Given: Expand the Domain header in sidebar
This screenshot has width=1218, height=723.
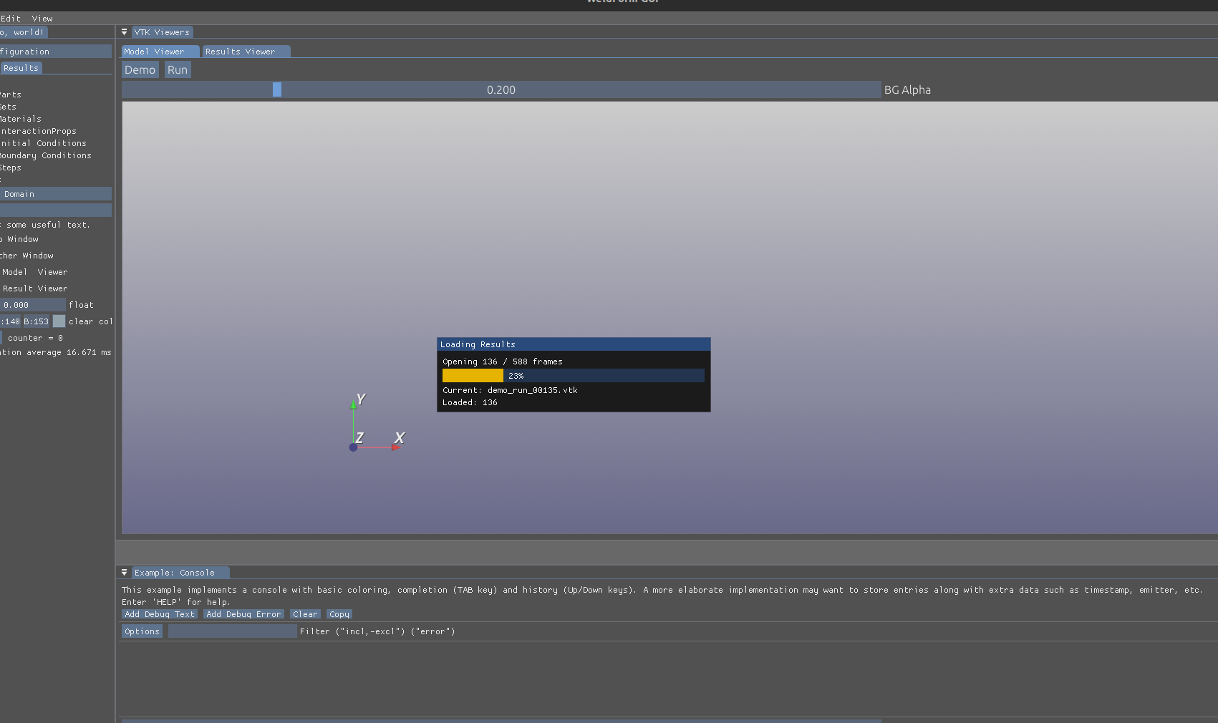Looking at the screenshot, I should pyautogui.click(x=55, y=194).
